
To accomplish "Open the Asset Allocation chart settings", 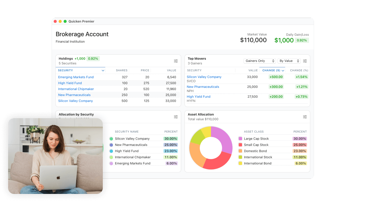I will point(305,117).
